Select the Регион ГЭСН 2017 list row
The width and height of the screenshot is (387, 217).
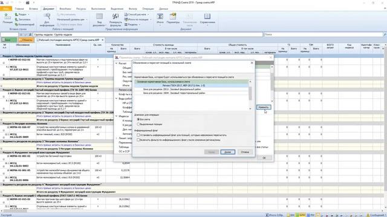click(191, 86)
